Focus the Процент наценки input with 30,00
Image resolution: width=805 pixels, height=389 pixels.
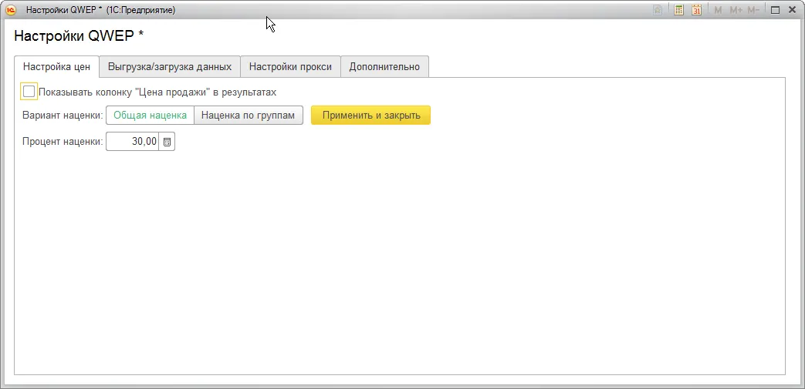[x=133, y=142]
